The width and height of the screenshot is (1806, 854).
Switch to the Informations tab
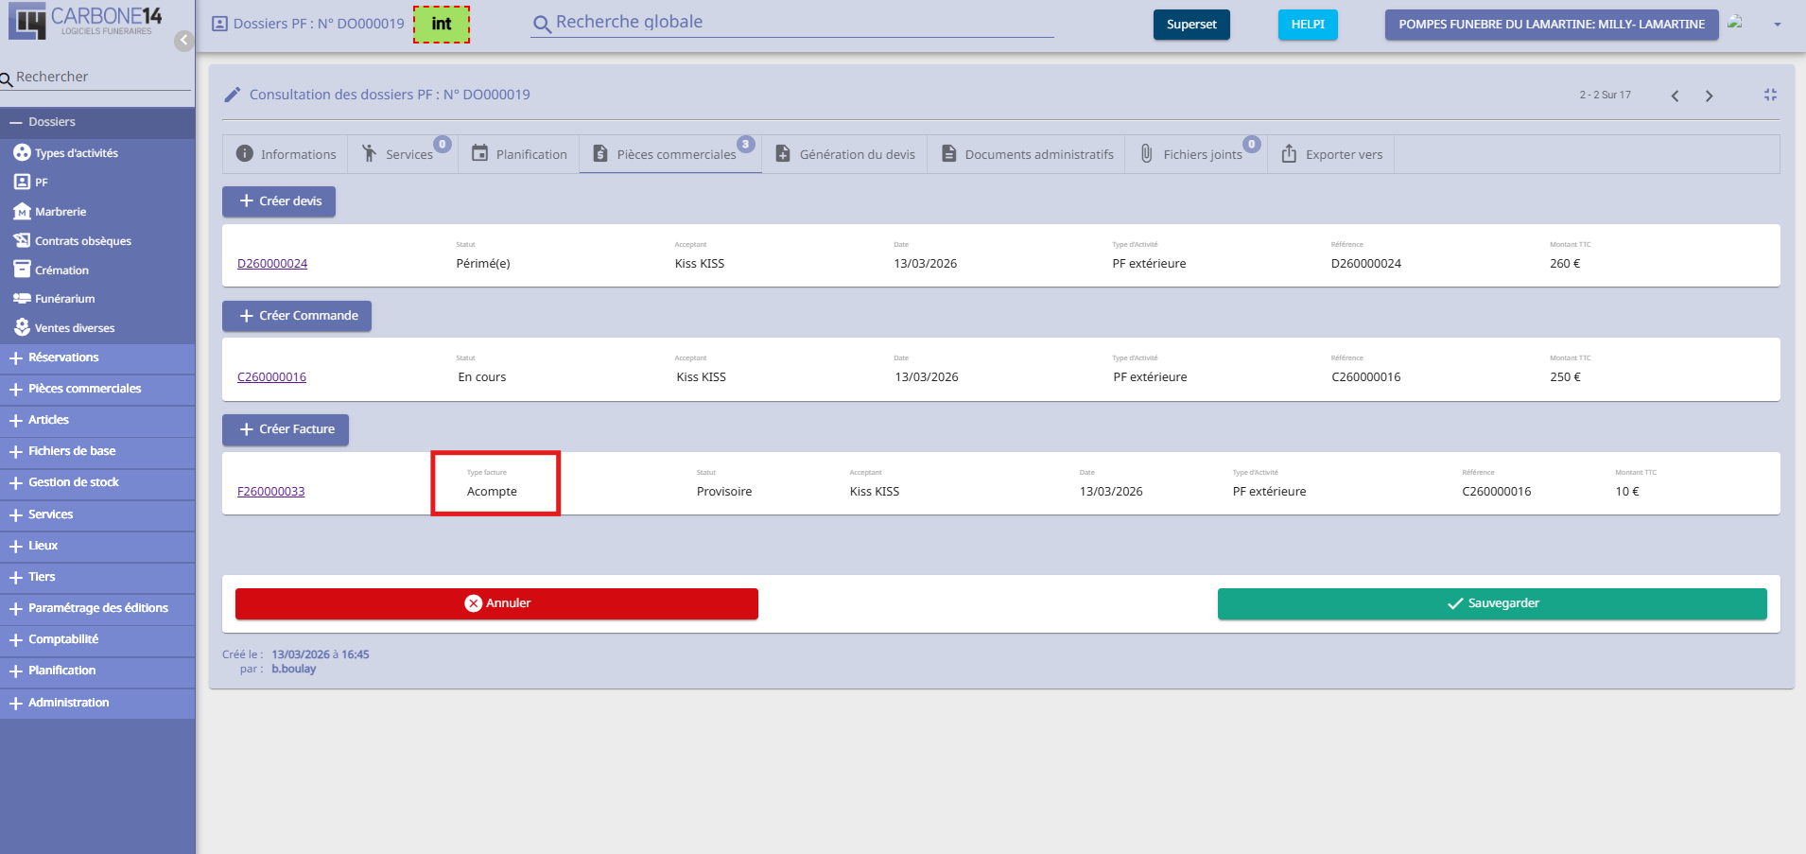(286, 154)
